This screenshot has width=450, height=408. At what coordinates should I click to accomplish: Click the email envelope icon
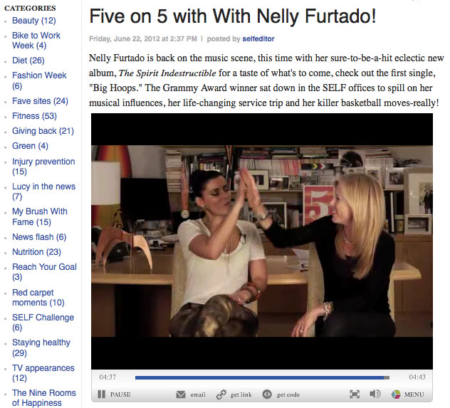point(181,394)
